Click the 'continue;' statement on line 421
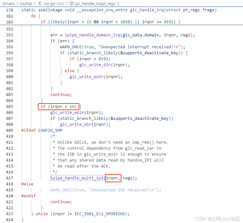This screenshot has height=223, width=243. click(61, 202)
